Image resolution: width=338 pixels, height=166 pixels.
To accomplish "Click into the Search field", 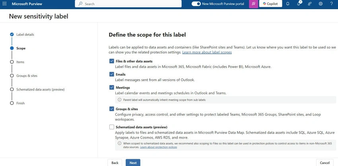I will (x=128, y=4).
